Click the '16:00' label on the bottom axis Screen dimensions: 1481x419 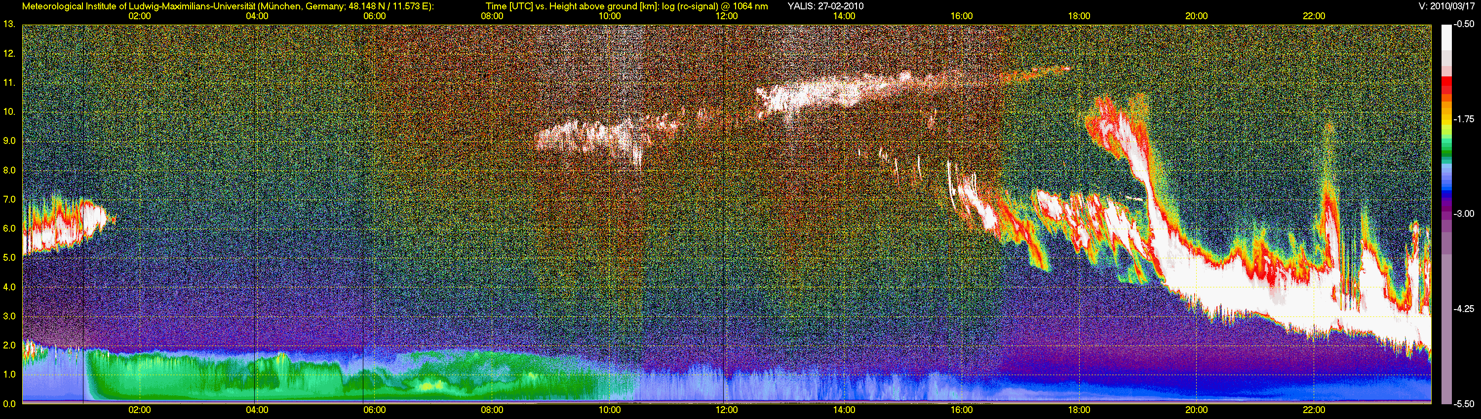coord(962,410)
